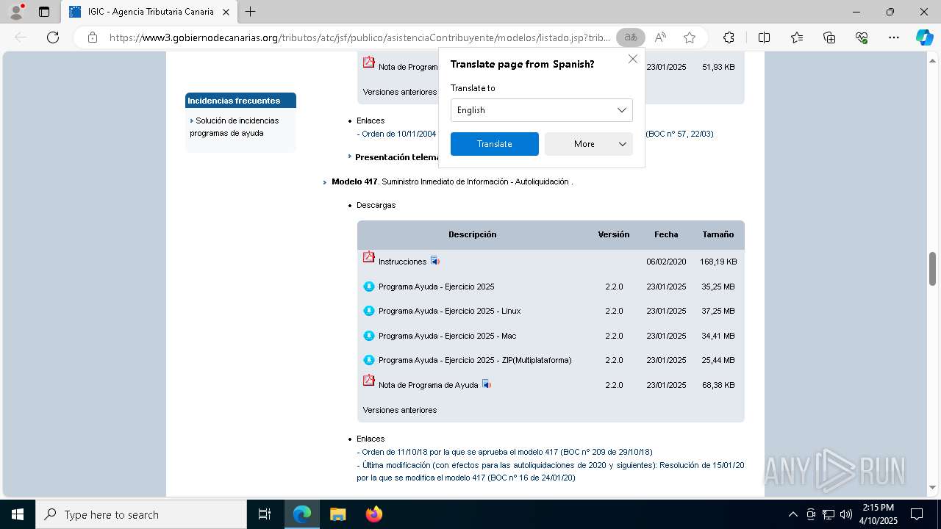Play audio icon next to Nota de Programa de Ayuda

tap(486, 384)
